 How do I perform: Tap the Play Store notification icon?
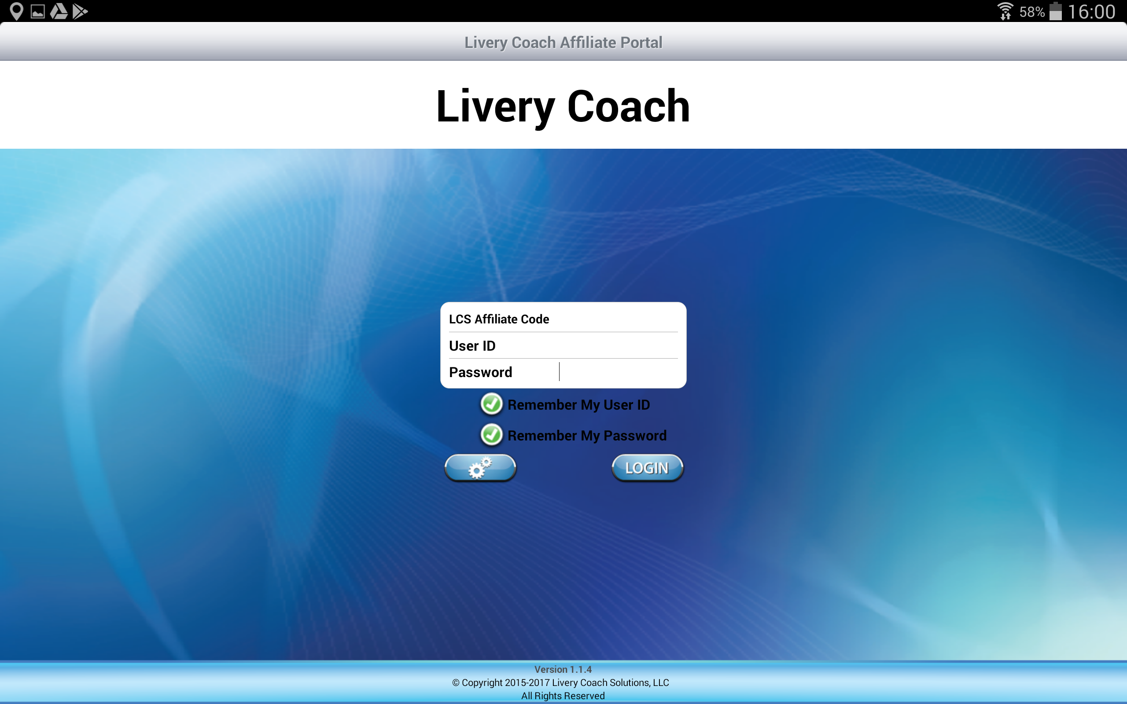(80, 11)
